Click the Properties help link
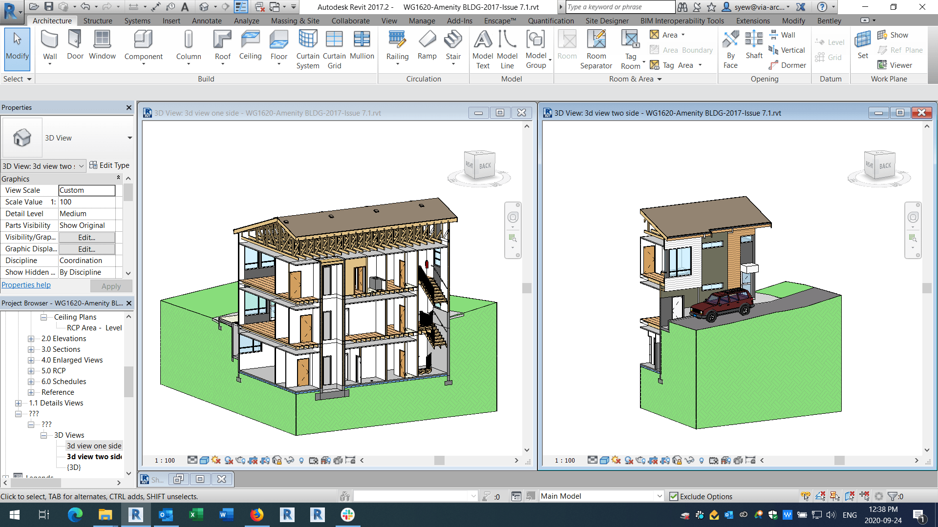The height and width of the screenshot is (527, 938). (26, 284)
